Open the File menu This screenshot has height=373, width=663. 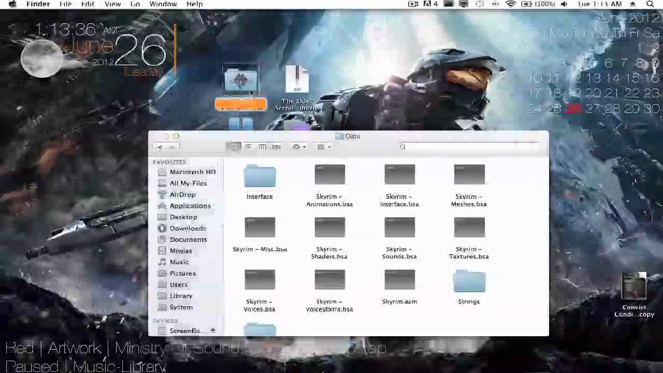[65, 4]
